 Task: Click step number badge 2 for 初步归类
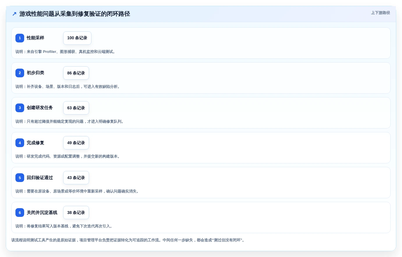(20, 73)
